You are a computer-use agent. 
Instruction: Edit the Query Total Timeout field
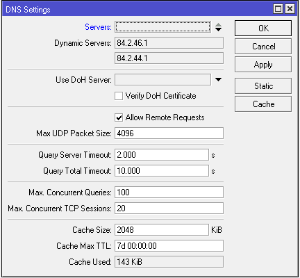pos(162,171)
